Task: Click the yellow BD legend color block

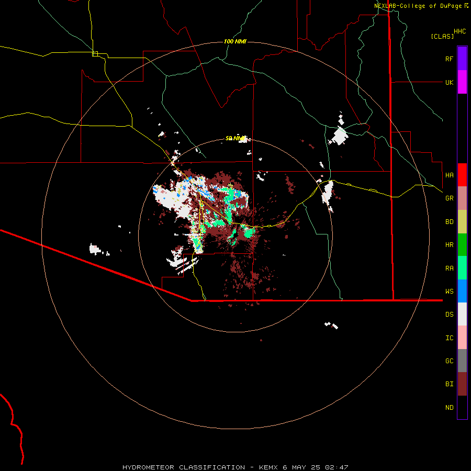Action: [x=462, y=222]
